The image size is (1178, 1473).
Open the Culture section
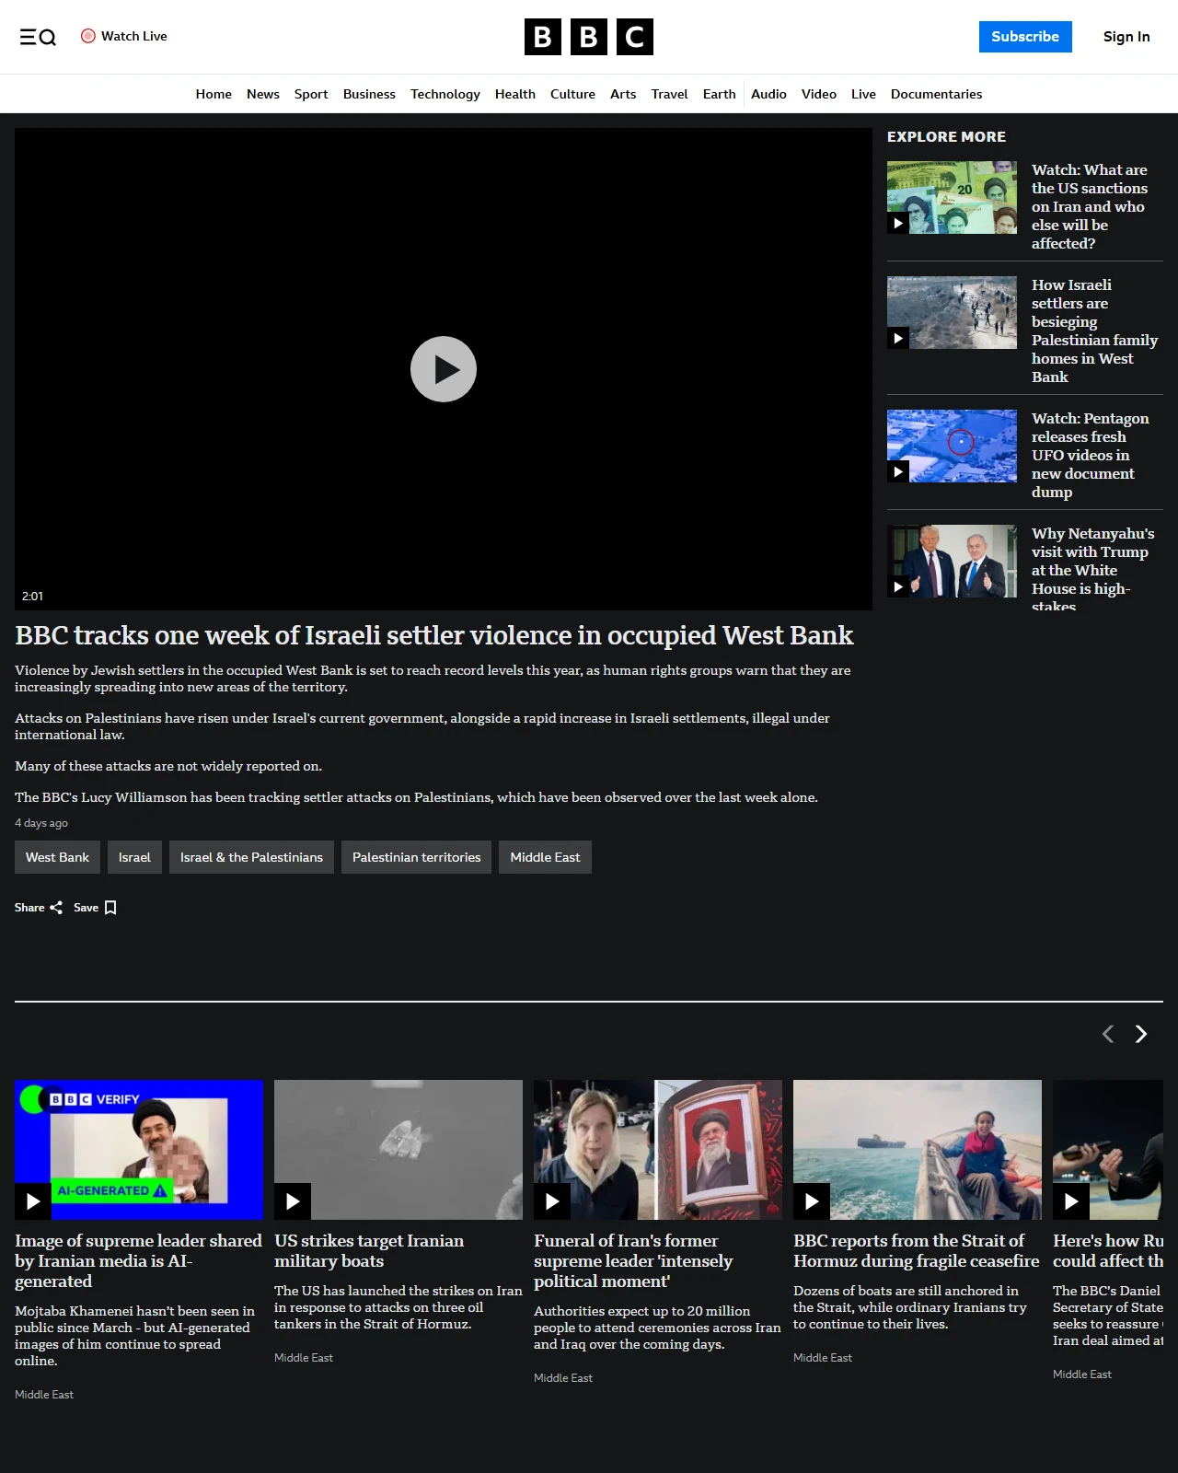(x=572, y=94)
